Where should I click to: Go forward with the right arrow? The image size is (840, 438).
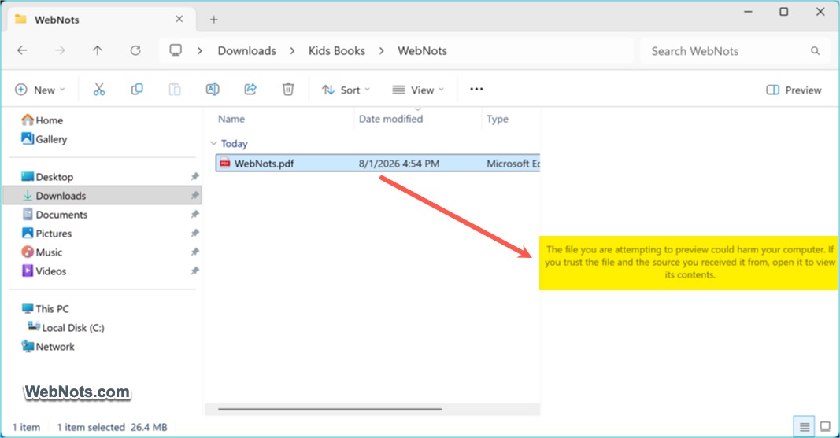60,50
